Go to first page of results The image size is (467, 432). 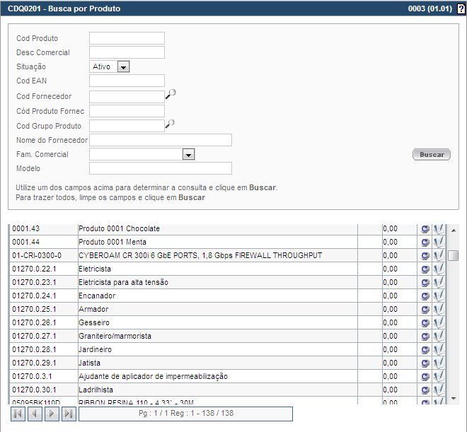coord(18,414)
